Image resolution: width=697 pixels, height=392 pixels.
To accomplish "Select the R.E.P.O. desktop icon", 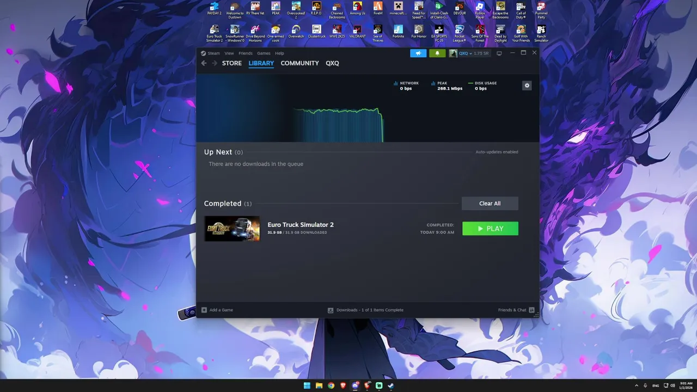I will pos(316,9).
